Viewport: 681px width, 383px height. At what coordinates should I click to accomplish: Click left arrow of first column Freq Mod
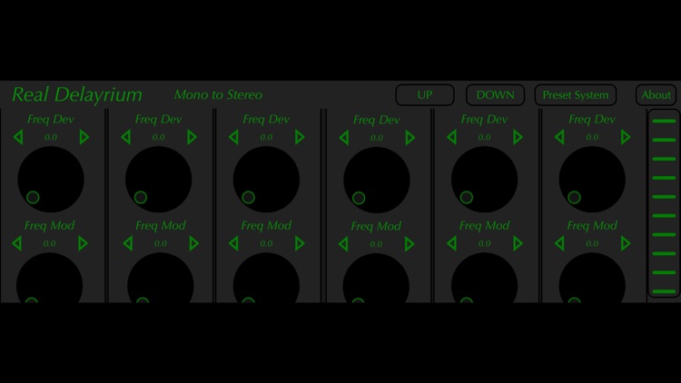tap(16, 243)
